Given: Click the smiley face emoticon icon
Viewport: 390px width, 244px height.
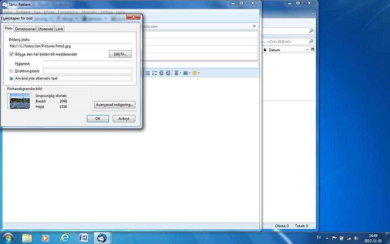Looking at the screenshot, I should tap(195, 73).
